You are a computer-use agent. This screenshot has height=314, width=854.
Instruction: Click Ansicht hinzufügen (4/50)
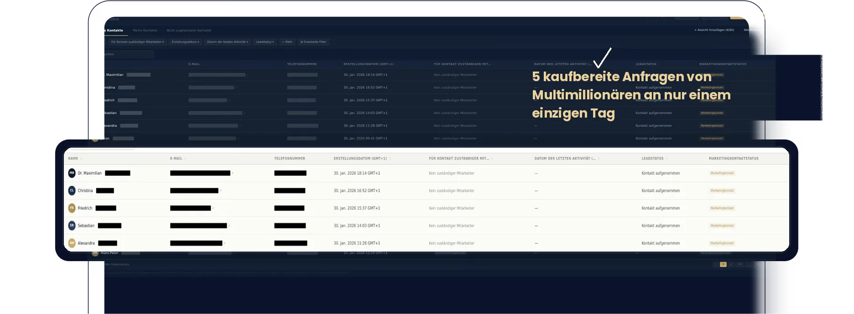coord(714,30)
